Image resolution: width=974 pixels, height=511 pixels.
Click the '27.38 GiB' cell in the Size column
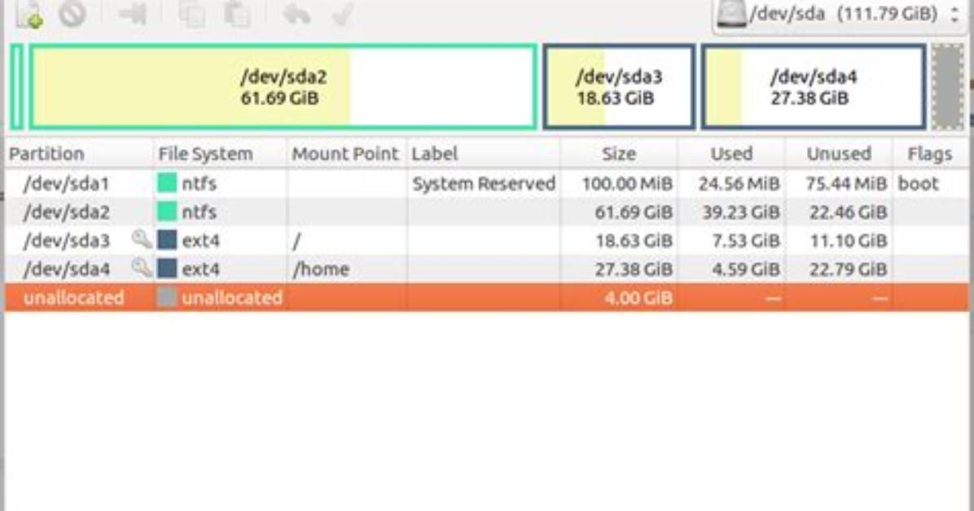633,269
